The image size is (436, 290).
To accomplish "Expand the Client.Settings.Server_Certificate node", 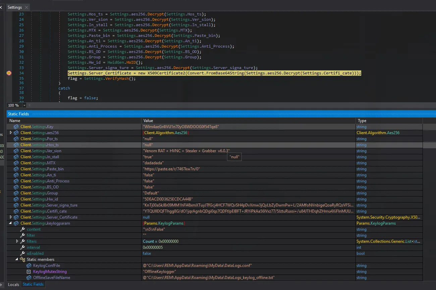I will click(11, 217).
